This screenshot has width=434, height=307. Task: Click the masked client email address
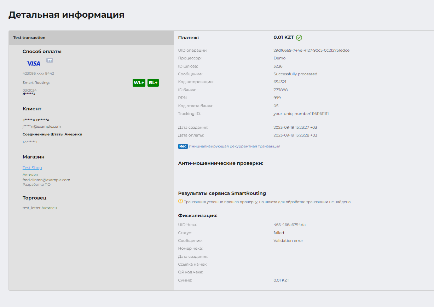[x=42, y=126]
